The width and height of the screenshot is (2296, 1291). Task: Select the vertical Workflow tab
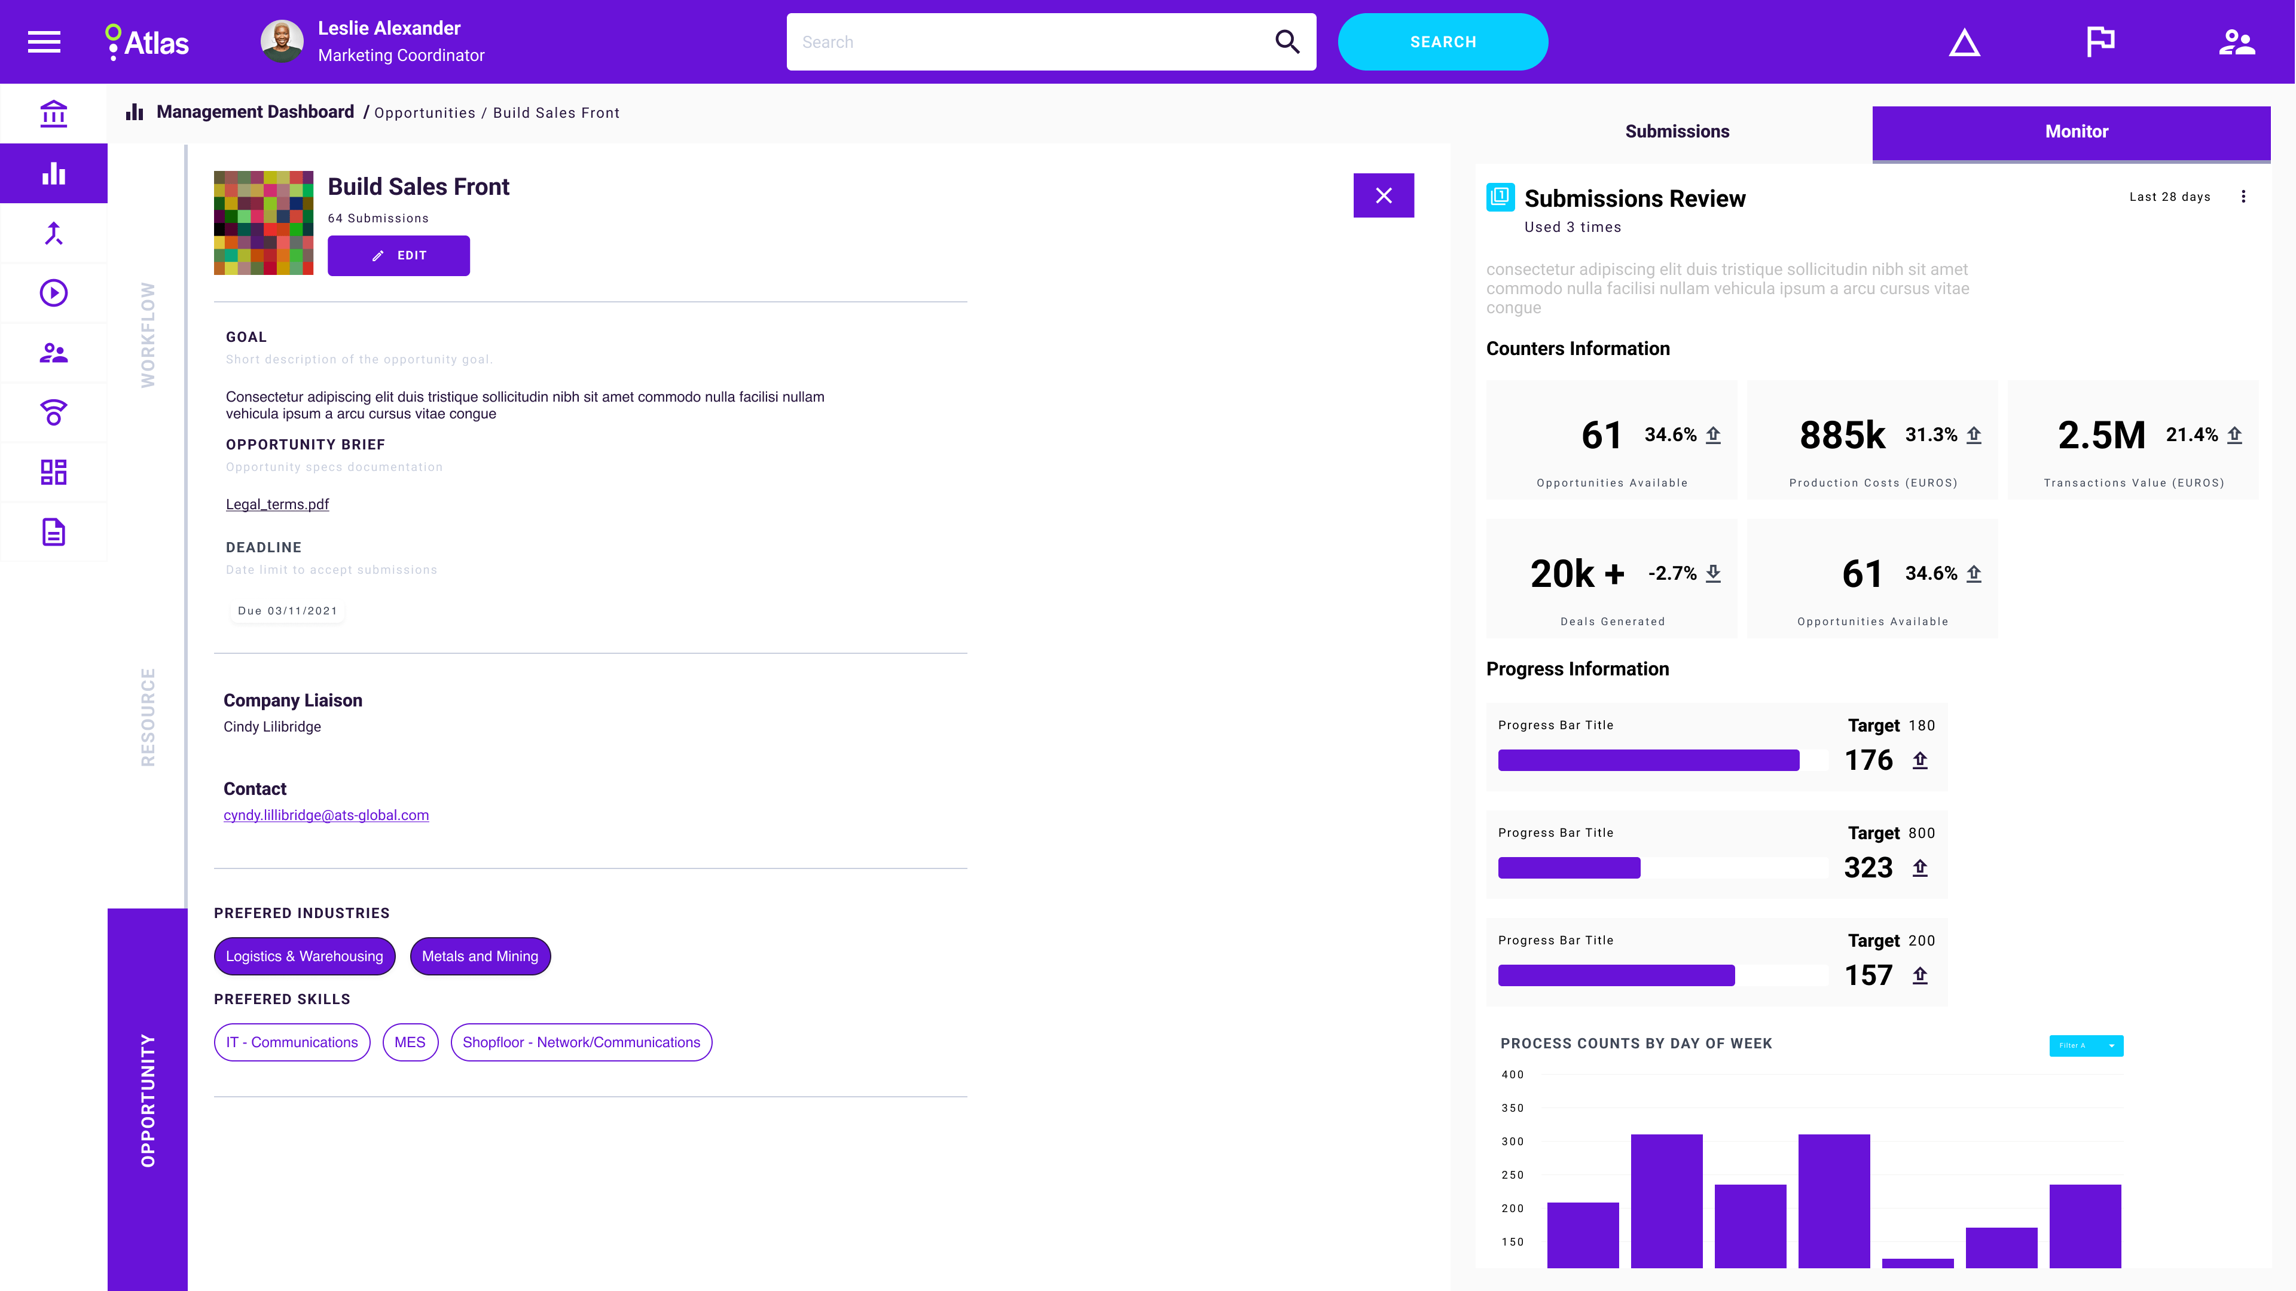coord(148,335)
